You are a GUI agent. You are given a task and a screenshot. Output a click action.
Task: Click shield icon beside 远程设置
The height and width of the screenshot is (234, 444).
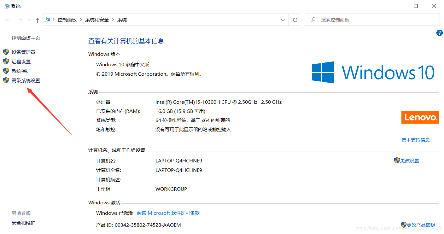pyautogui.click(x=6, y=61)
